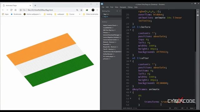Viewport: 200px width, 112px height.
Task: Open VLC media player file in sidebar
Action: click(109, 57)
